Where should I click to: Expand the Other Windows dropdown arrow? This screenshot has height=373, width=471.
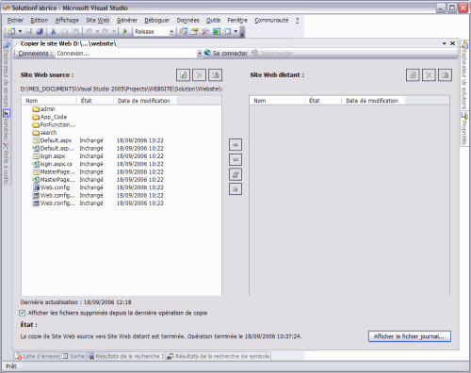(235, 31)
